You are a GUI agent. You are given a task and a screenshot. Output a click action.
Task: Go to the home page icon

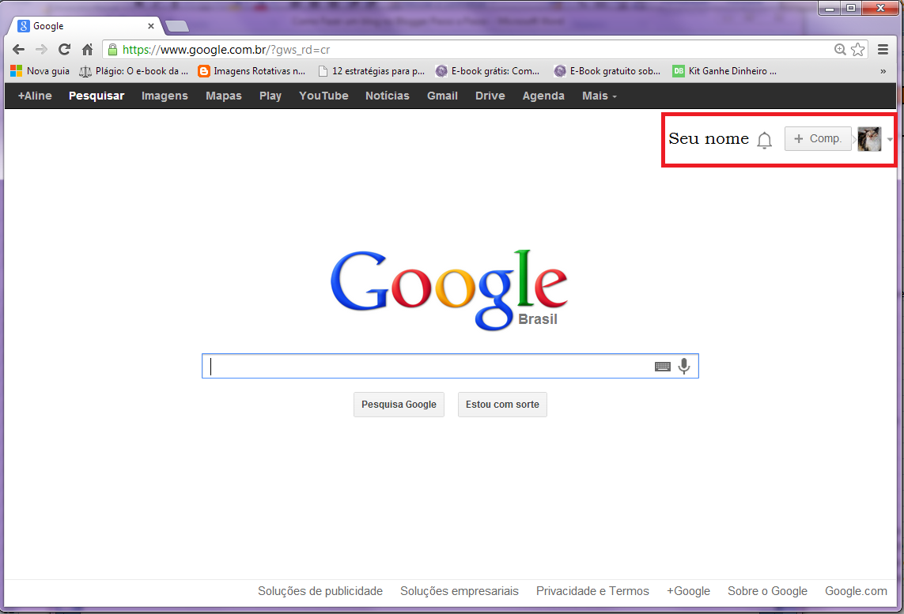[x=87, y=50]
